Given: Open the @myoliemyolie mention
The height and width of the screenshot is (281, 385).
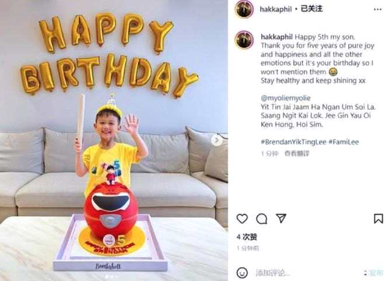Looking at the screenshot, I should (286, 98).
